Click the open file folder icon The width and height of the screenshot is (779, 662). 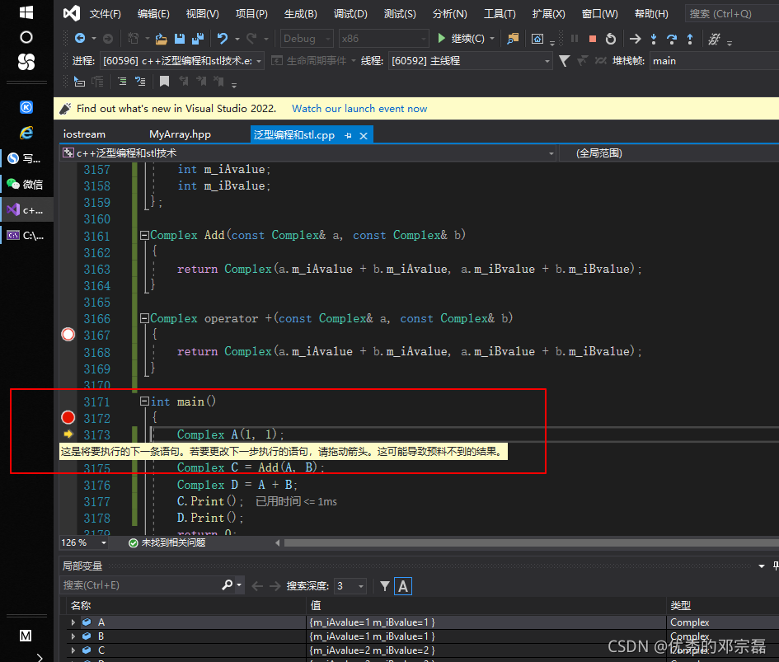pyautogui.click(x=161, y=38)
